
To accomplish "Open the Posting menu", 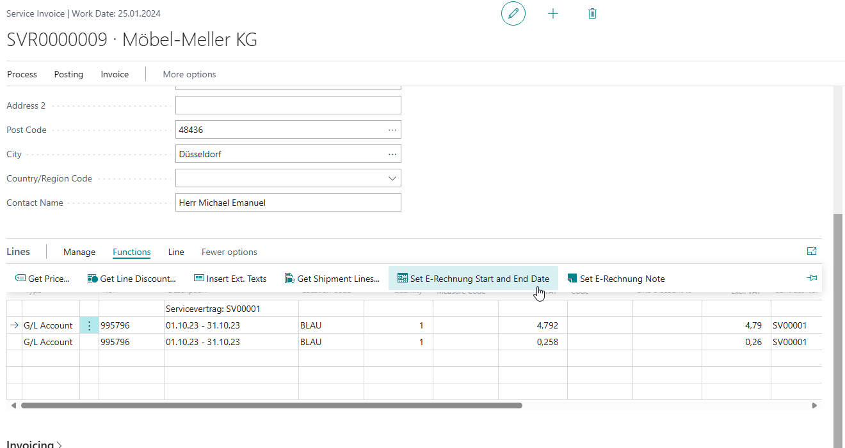I will pyautogui.click(x=68, y=74).
